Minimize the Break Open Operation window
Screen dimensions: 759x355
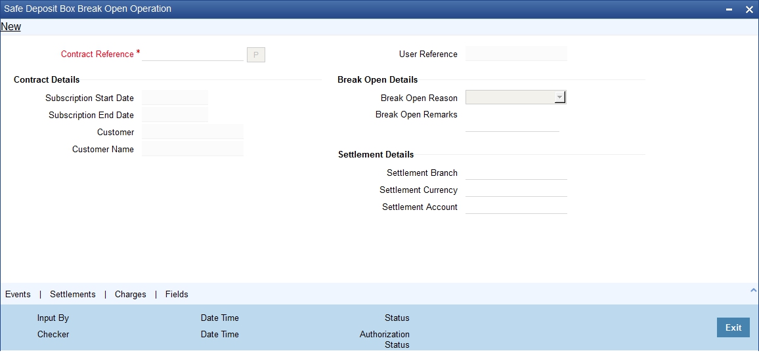pyautogui.click(x=729, y=10)
